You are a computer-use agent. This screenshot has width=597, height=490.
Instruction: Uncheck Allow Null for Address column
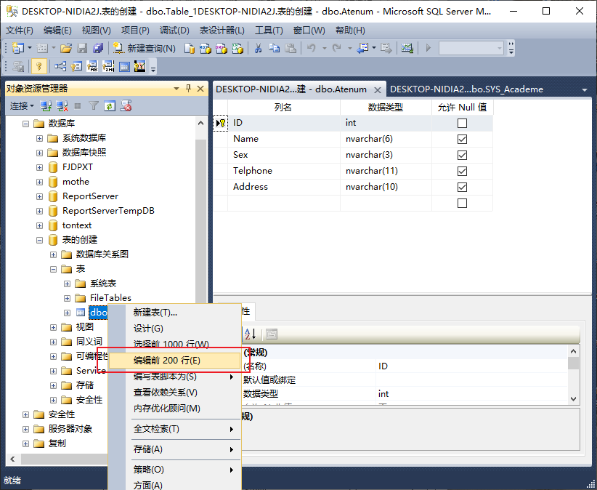coord(462,187)
